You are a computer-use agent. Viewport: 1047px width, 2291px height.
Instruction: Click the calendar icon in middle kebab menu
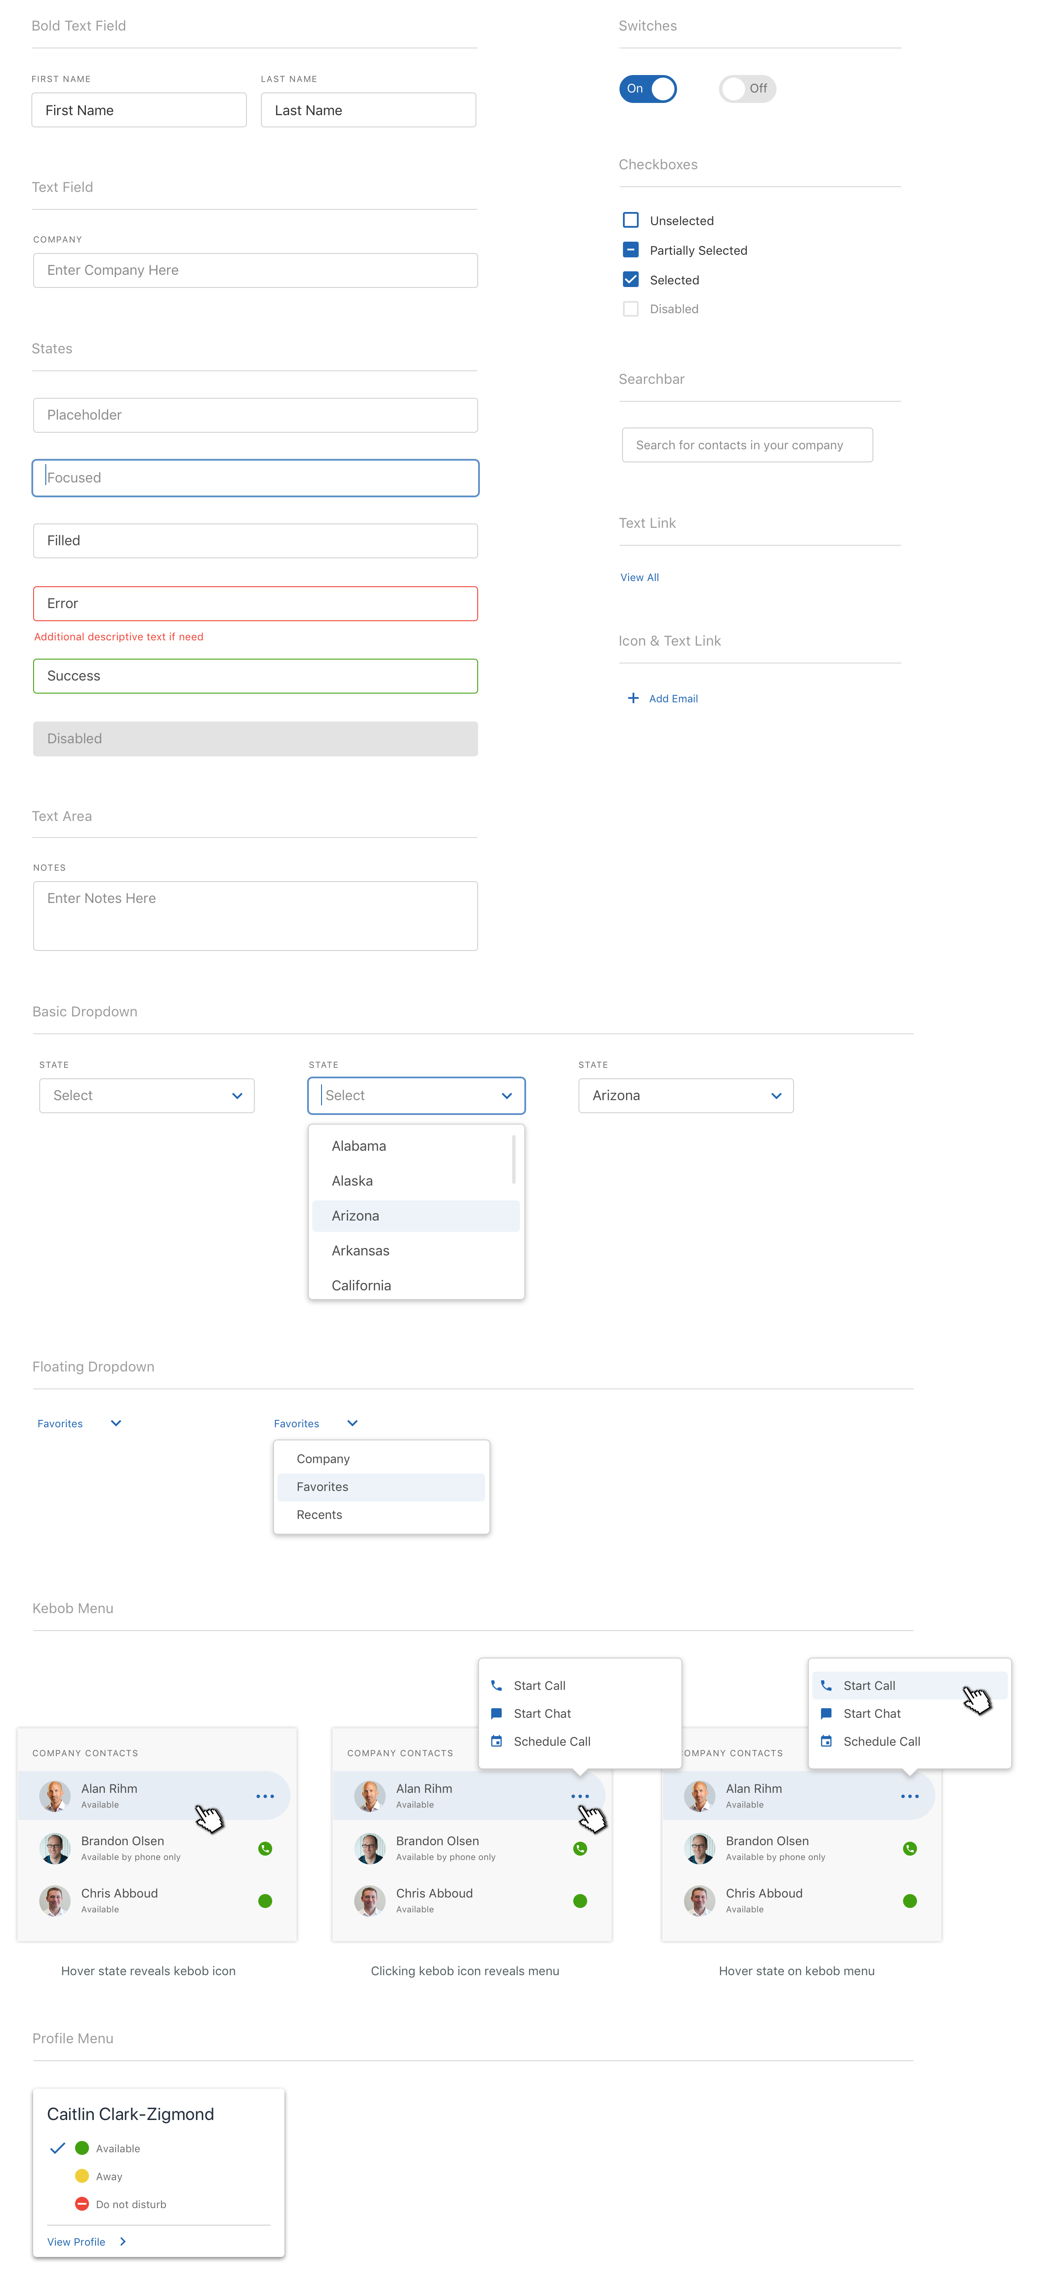click(x=496, y=1741)
